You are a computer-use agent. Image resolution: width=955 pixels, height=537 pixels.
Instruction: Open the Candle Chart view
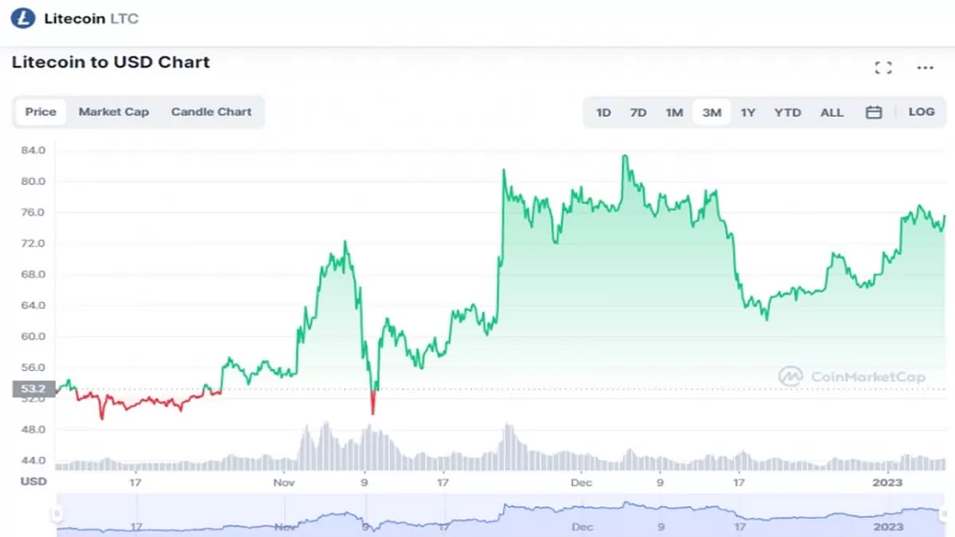click(x=211, y=111)
